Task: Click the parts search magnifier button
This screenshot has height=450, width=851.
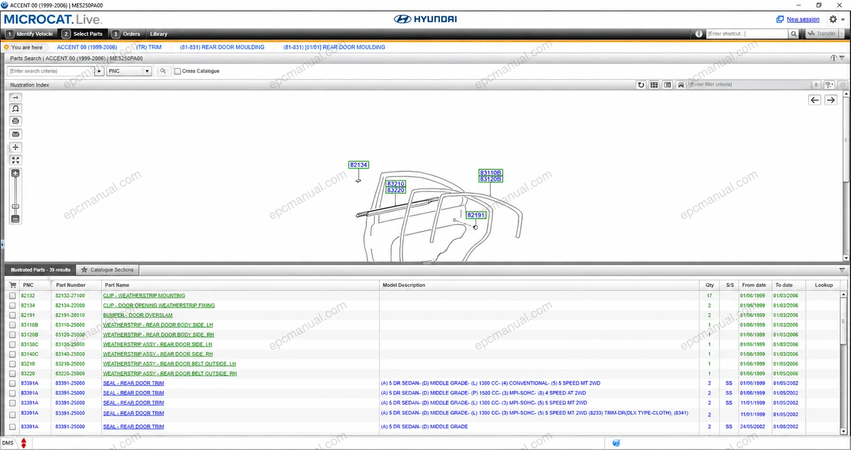Action: [163, 71]
